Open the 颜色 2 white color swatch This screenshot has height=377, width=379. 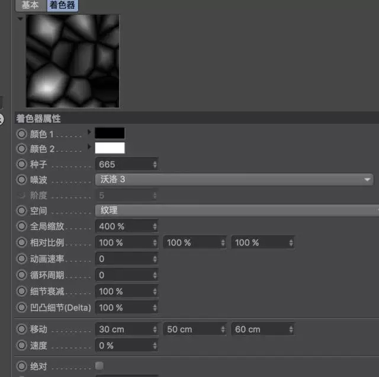point(110,148)
